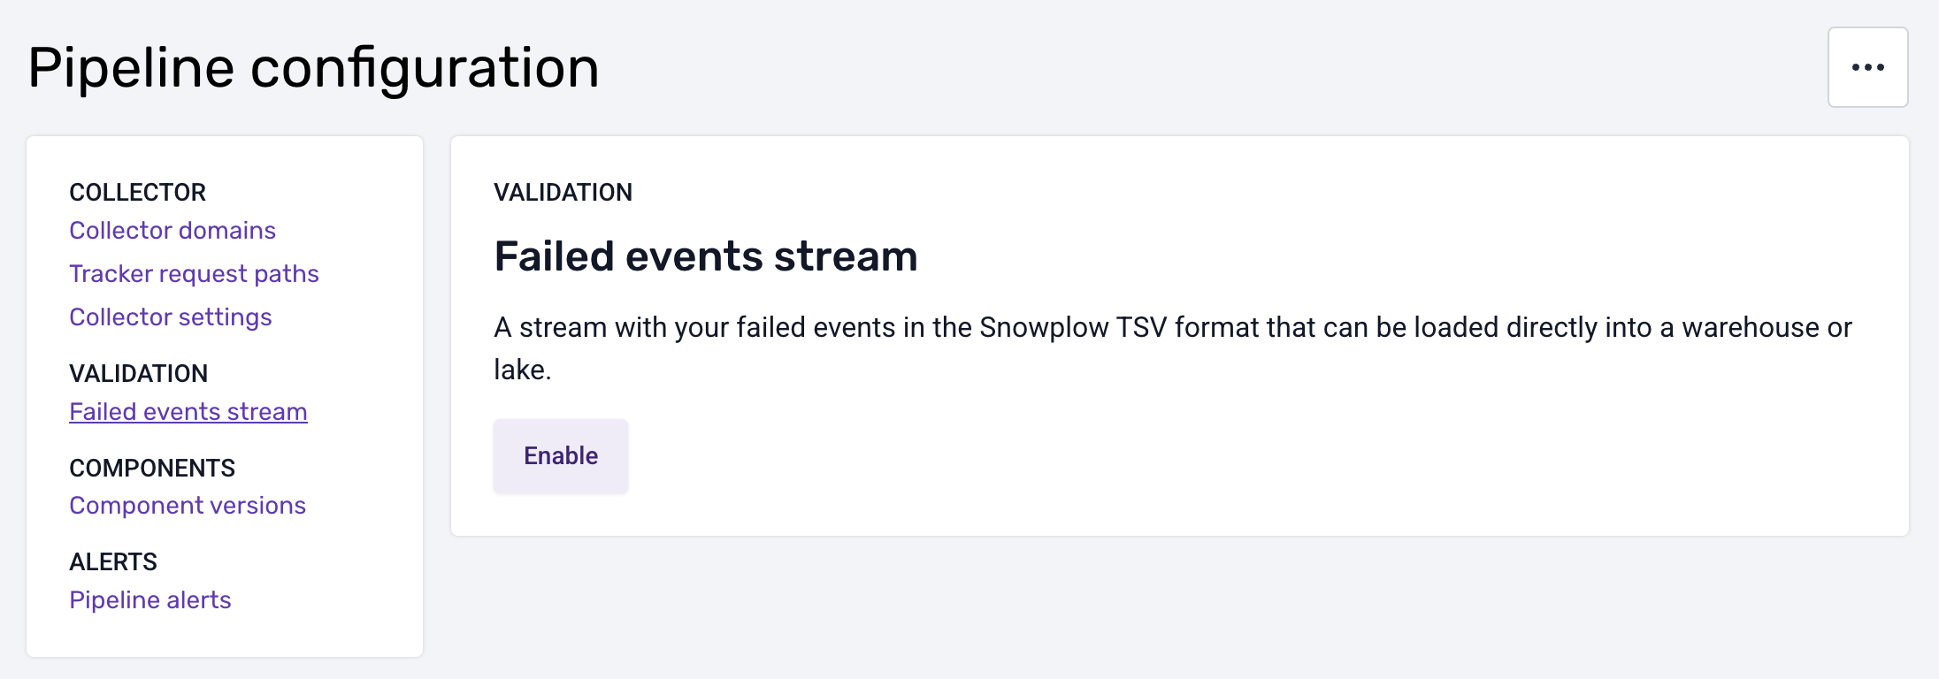View Collector settings
Screen dimensions: 1939x679
click(x=170, y=317)
